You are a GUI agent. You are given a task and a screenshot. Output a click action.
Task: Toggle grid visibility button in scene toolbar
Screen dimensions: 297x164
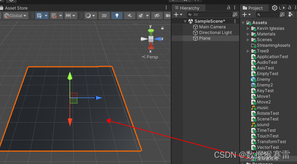point(39,16)
